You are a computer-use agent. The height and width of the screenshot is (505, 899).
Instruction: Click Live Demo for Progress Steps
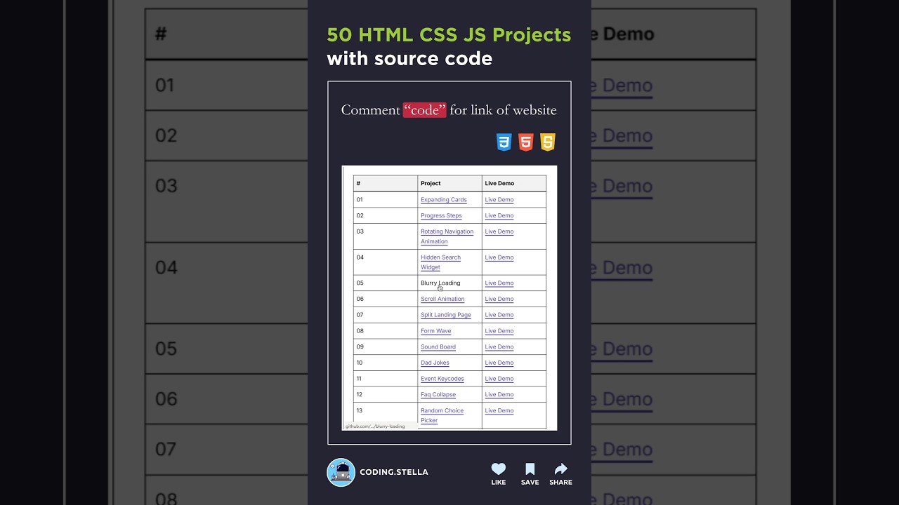[x=499, y=216]
